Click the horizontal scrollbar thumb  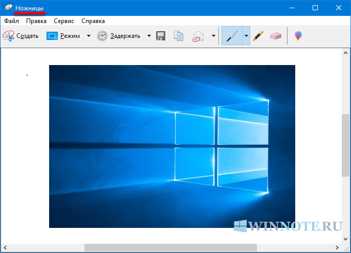click(170, 247)
